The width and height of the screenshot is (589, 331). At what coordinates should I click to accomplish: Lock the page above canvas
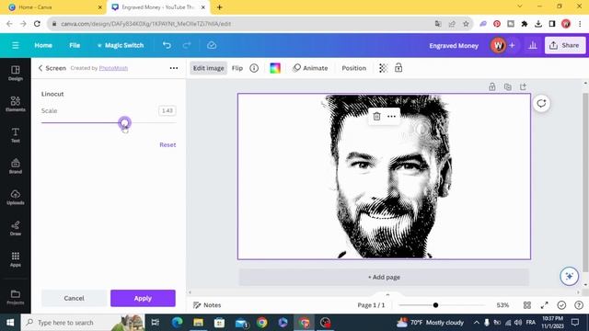[492, 87]
